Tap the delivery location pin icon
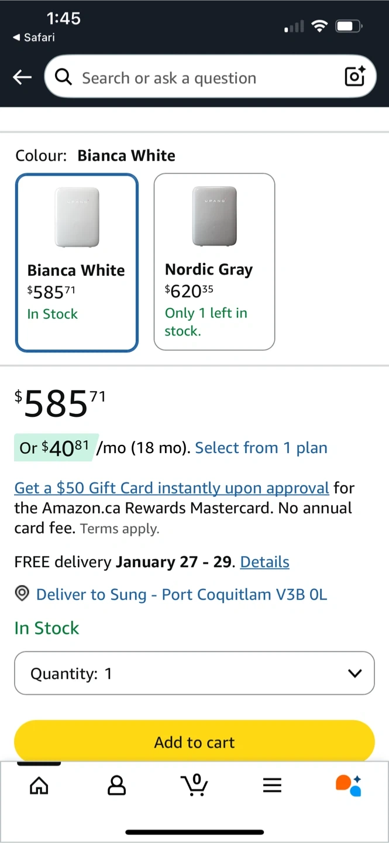The height and width of the screenshot is (843, 389). click(22, 594)
